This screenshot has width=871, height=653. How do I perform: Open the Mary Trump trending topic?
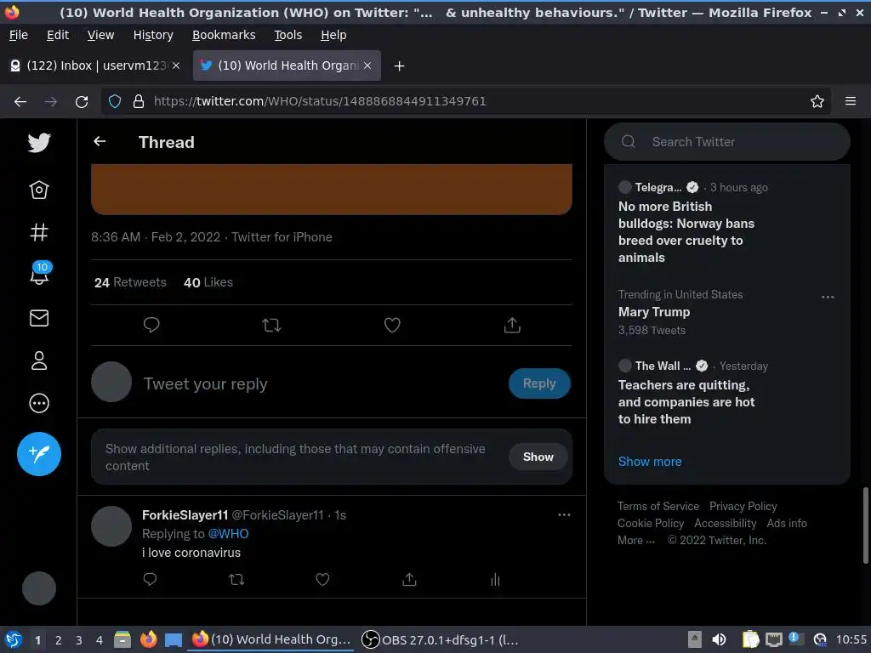(x=654, y=312)
